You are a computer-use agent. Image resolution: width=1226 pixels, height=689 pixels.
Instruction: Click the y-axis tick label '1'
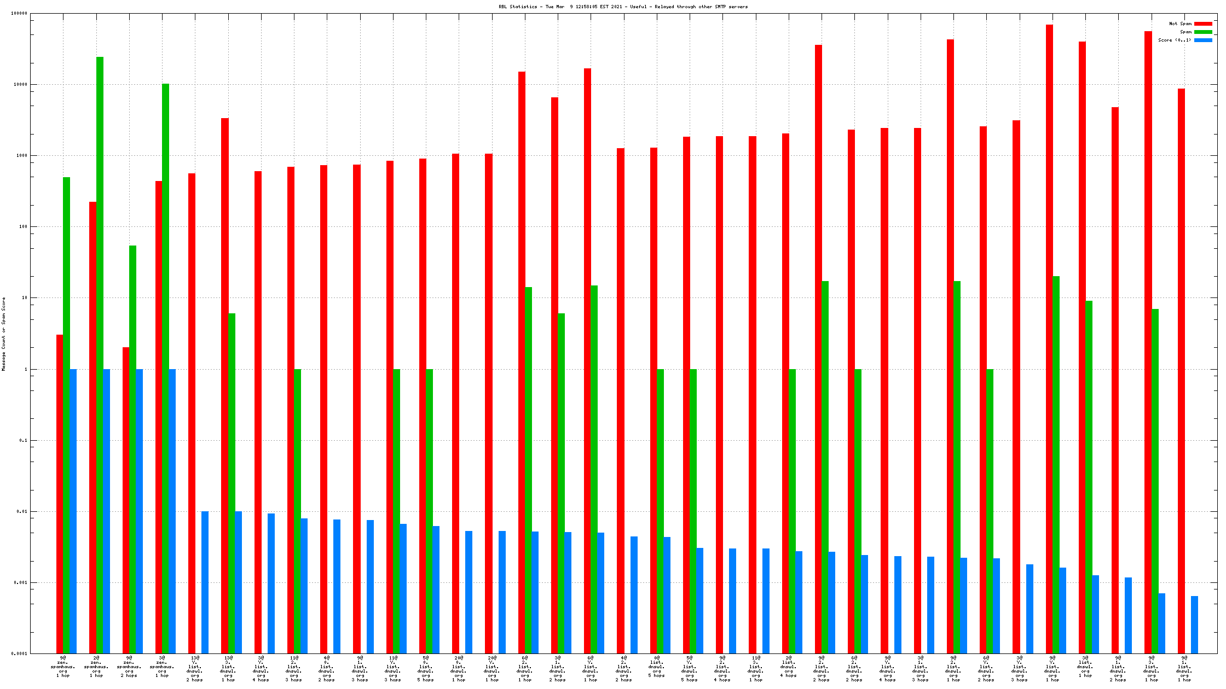click(25, 369)
